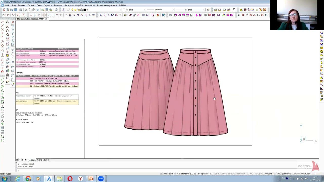Image resolution: width=324 pixels, height=182 pixels.
Task: Click the purple floppy disk icon
Action: pyautogui.click(x=219, y=15)
